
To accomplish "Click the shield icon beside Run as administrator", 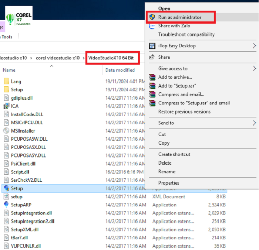I will [152, 17].
